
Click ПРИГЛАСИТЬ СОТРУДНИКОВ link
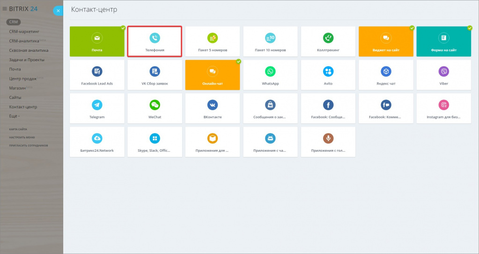[29, 146]
